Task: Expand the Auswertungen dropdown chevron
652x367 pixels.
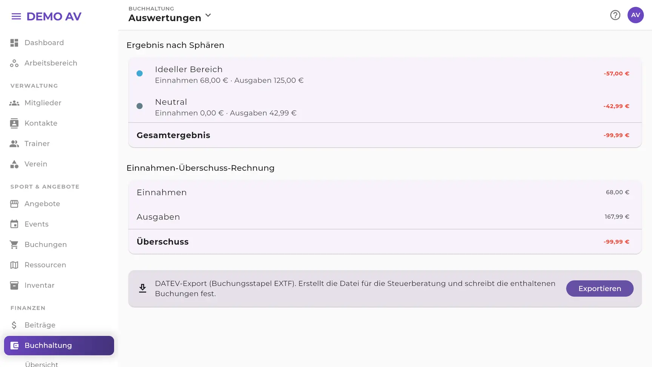Action: point(208,15)
